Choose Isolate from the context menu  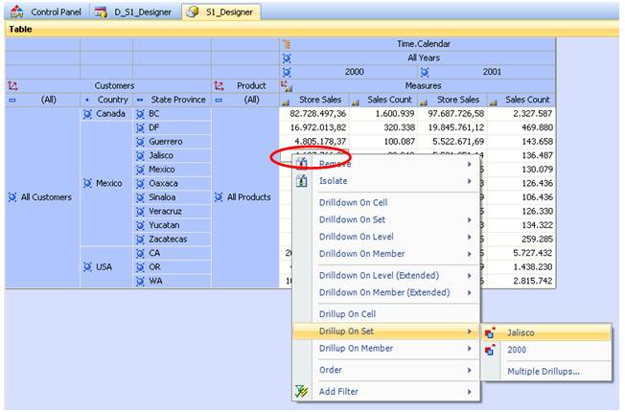tap(385, 181)
